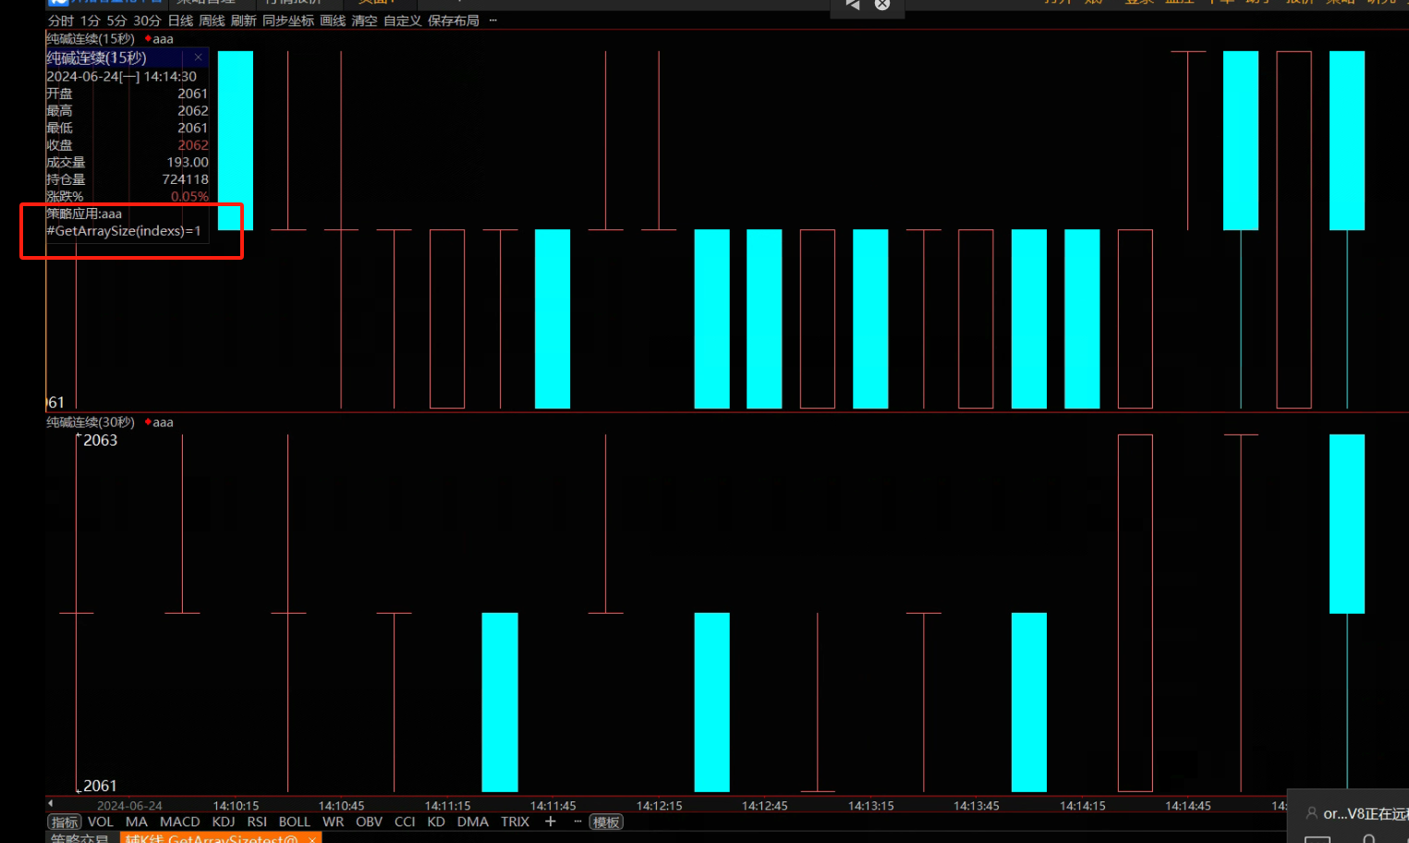This screenshot has height=843, width=1409.
Task: Select the OBV indicator
Action: click(369, 822)
